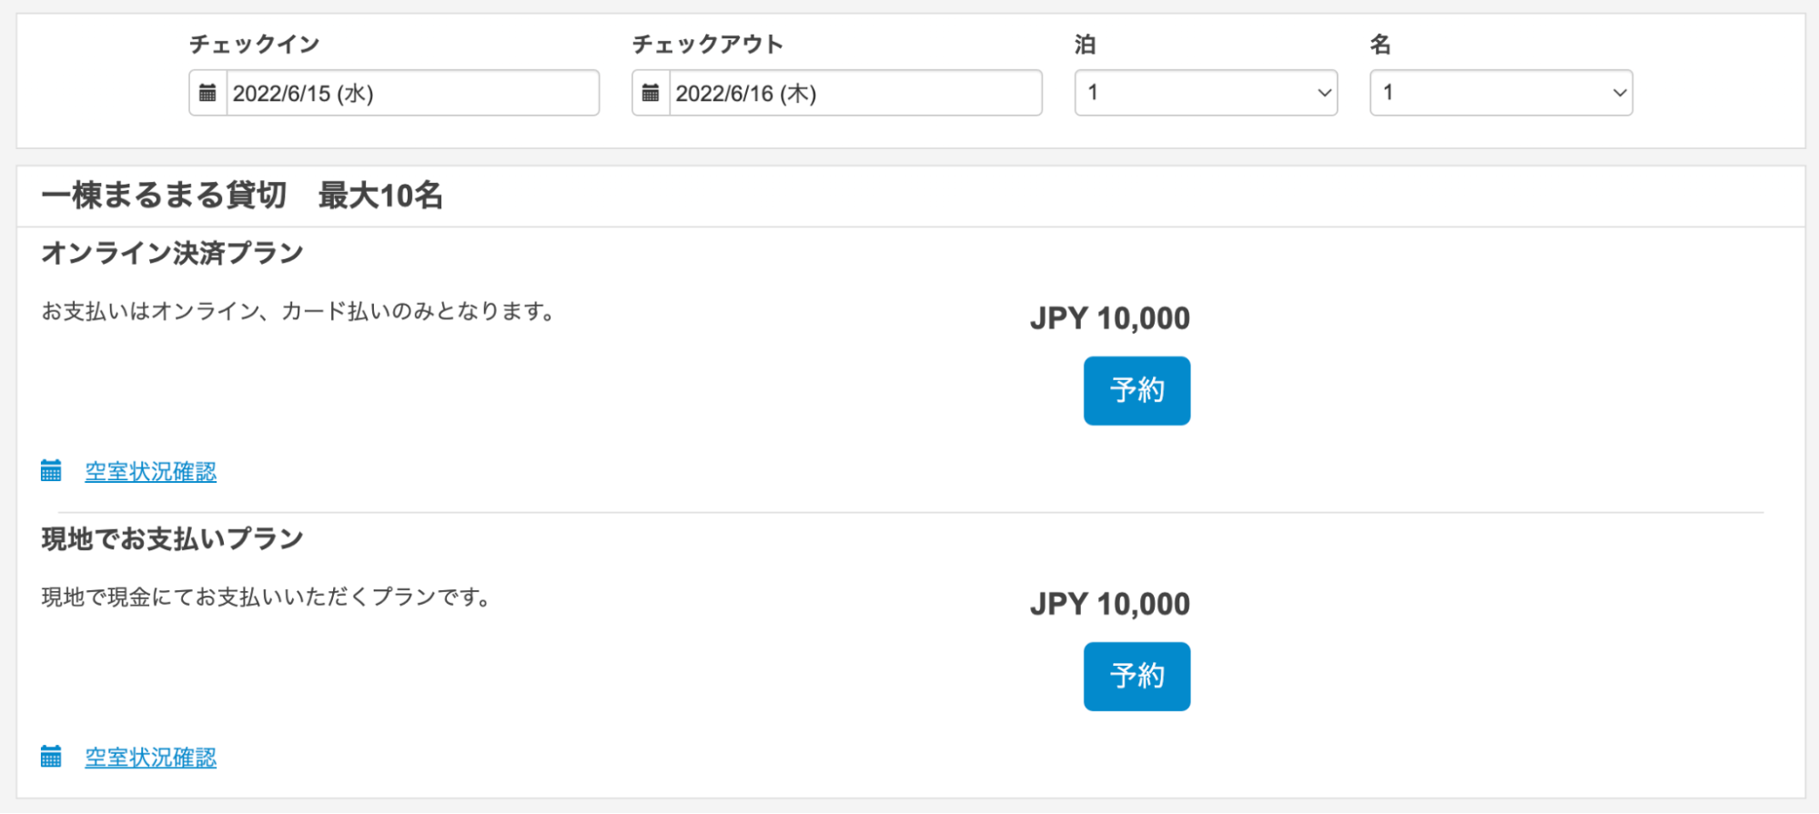This screenshot has height=814, width=1819.
Task: Select the オンライン決済プラン title
Action: 172,253
